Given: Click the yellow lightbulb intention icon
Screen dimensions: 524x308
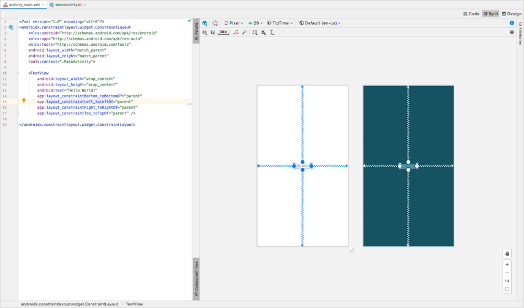Looking at the screenshot, I should 24,100.
